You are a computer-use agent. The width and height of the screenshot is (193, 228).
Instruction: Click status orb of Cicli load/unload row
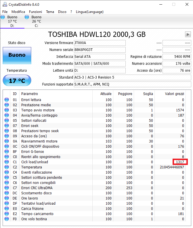tap(7, 162)
